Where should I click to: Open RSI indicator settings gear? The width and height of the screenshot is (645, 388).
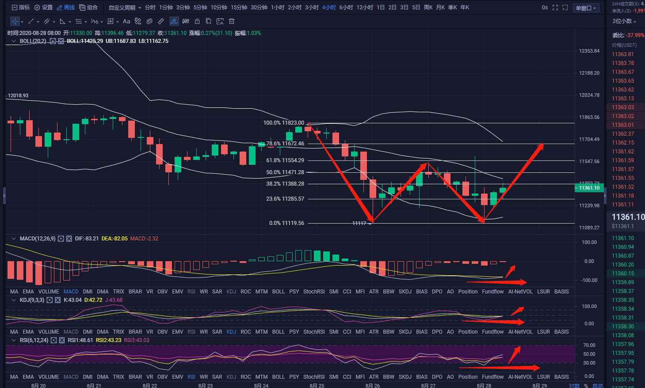click(x=53, y=340)
